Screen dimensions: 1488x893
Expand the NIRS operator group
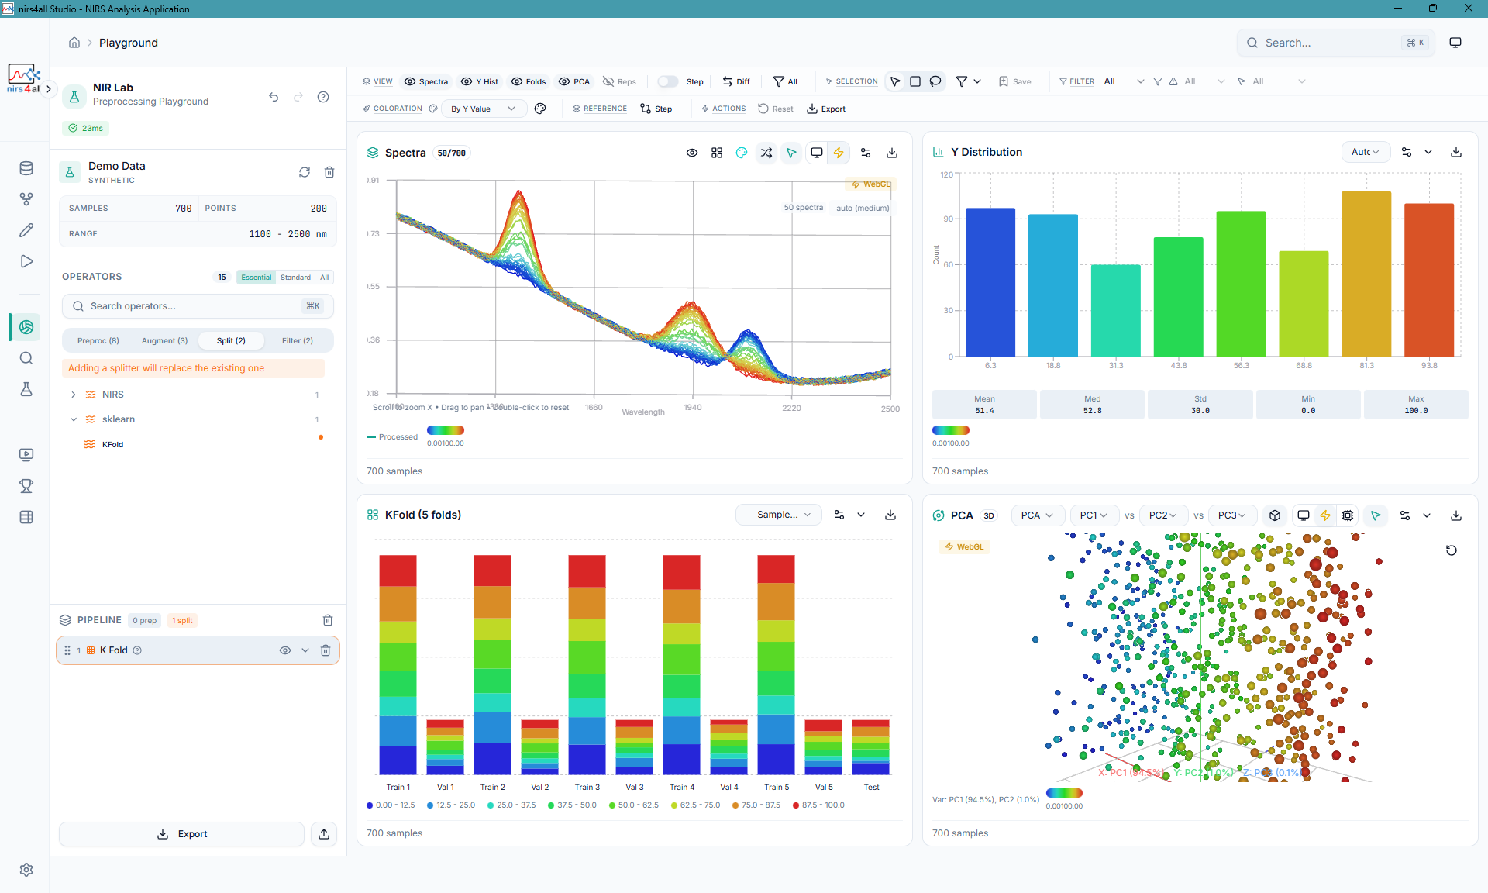(x=74, y=395)
